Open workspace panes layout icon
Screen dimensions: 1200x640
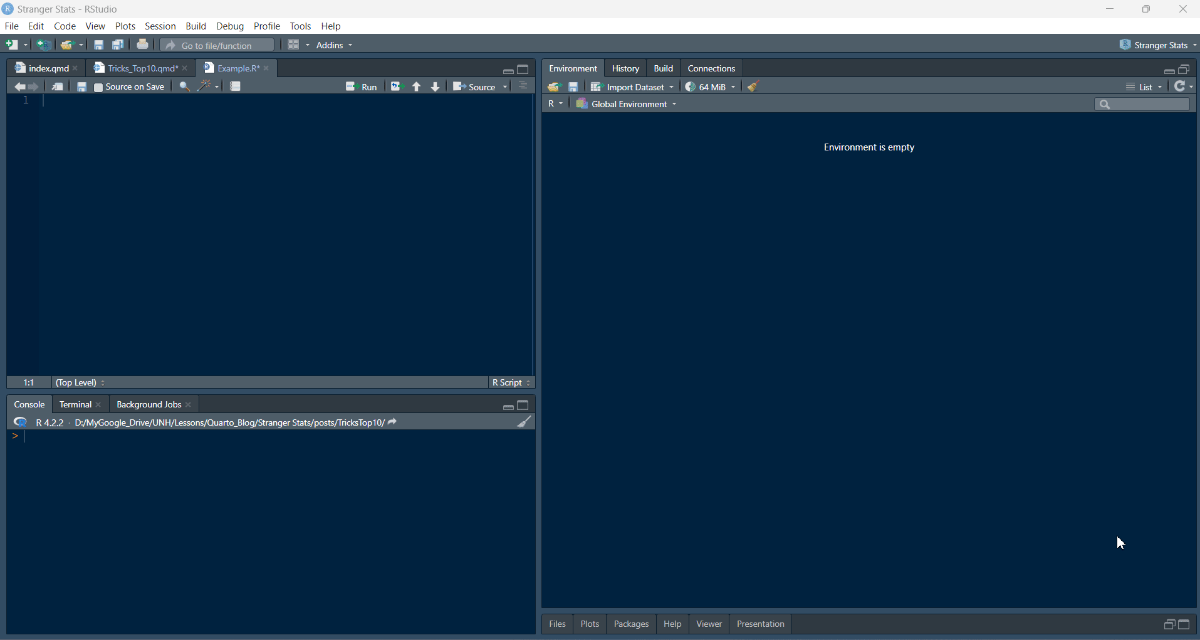click(293, 45)
